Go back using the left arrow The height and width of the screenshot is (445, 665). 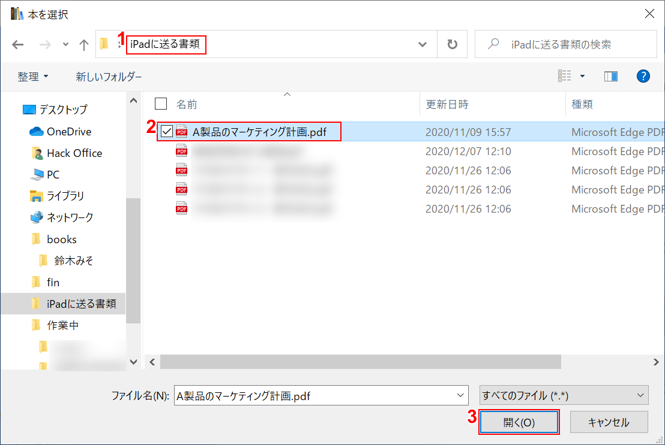click(x=18, y=44)
